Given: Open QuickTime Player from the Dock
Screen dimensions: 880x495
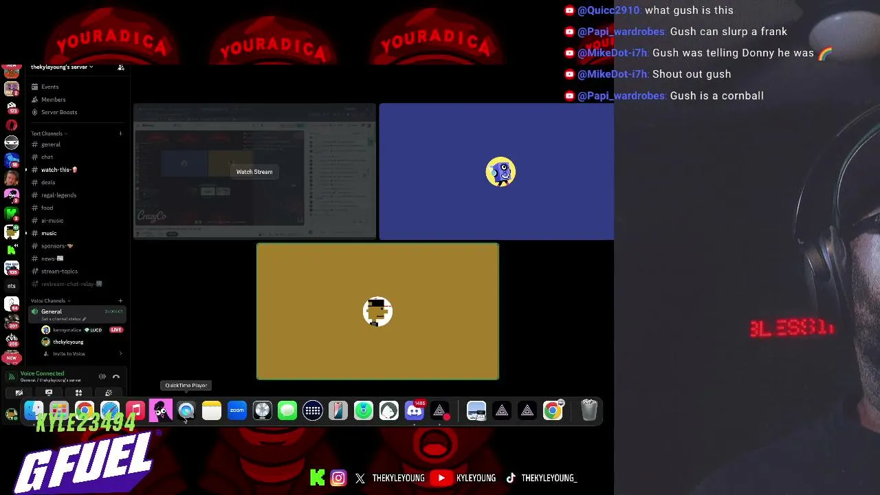Looking at the screenshot, I should coord(186,411).
